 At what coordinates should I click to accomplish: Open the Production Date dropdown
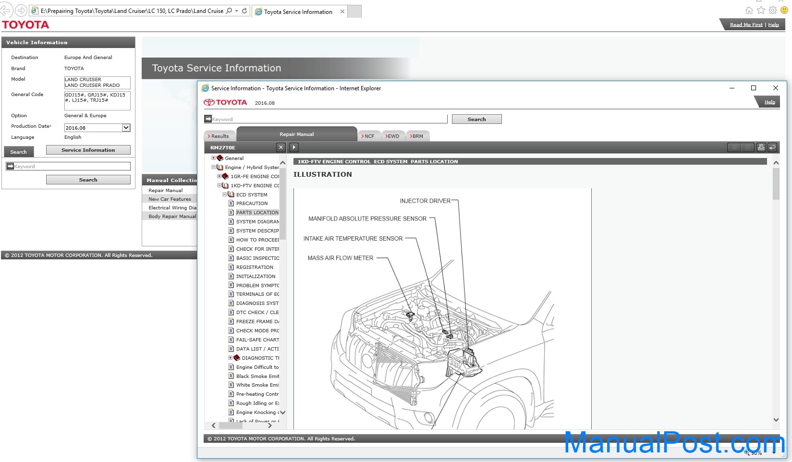[x=126, y=128]
